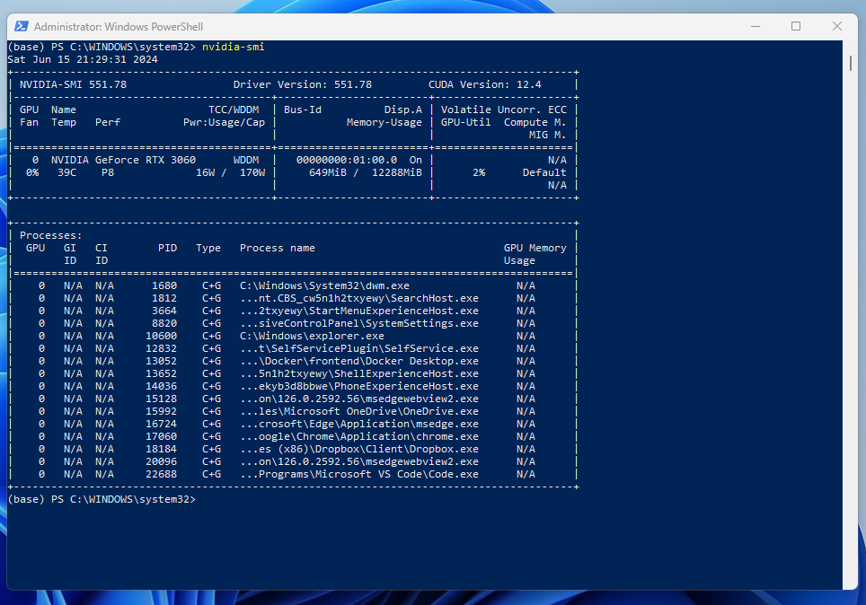Screen dimensions: 866x605
Task: Click 'NVIDIA-SMI 551.78' header text
Action: tap(73, 84)
